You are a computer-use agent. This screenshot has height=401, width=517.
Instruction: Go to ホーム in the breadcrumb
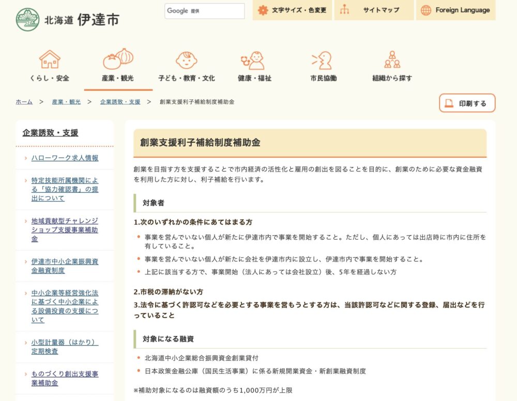[24, 102]
